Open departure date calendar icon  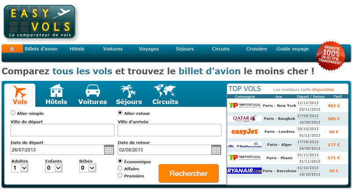coord(109,150)
